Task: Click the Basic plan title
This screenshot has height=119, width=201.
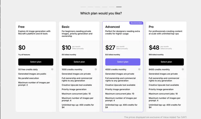Action: click(65, 27)
